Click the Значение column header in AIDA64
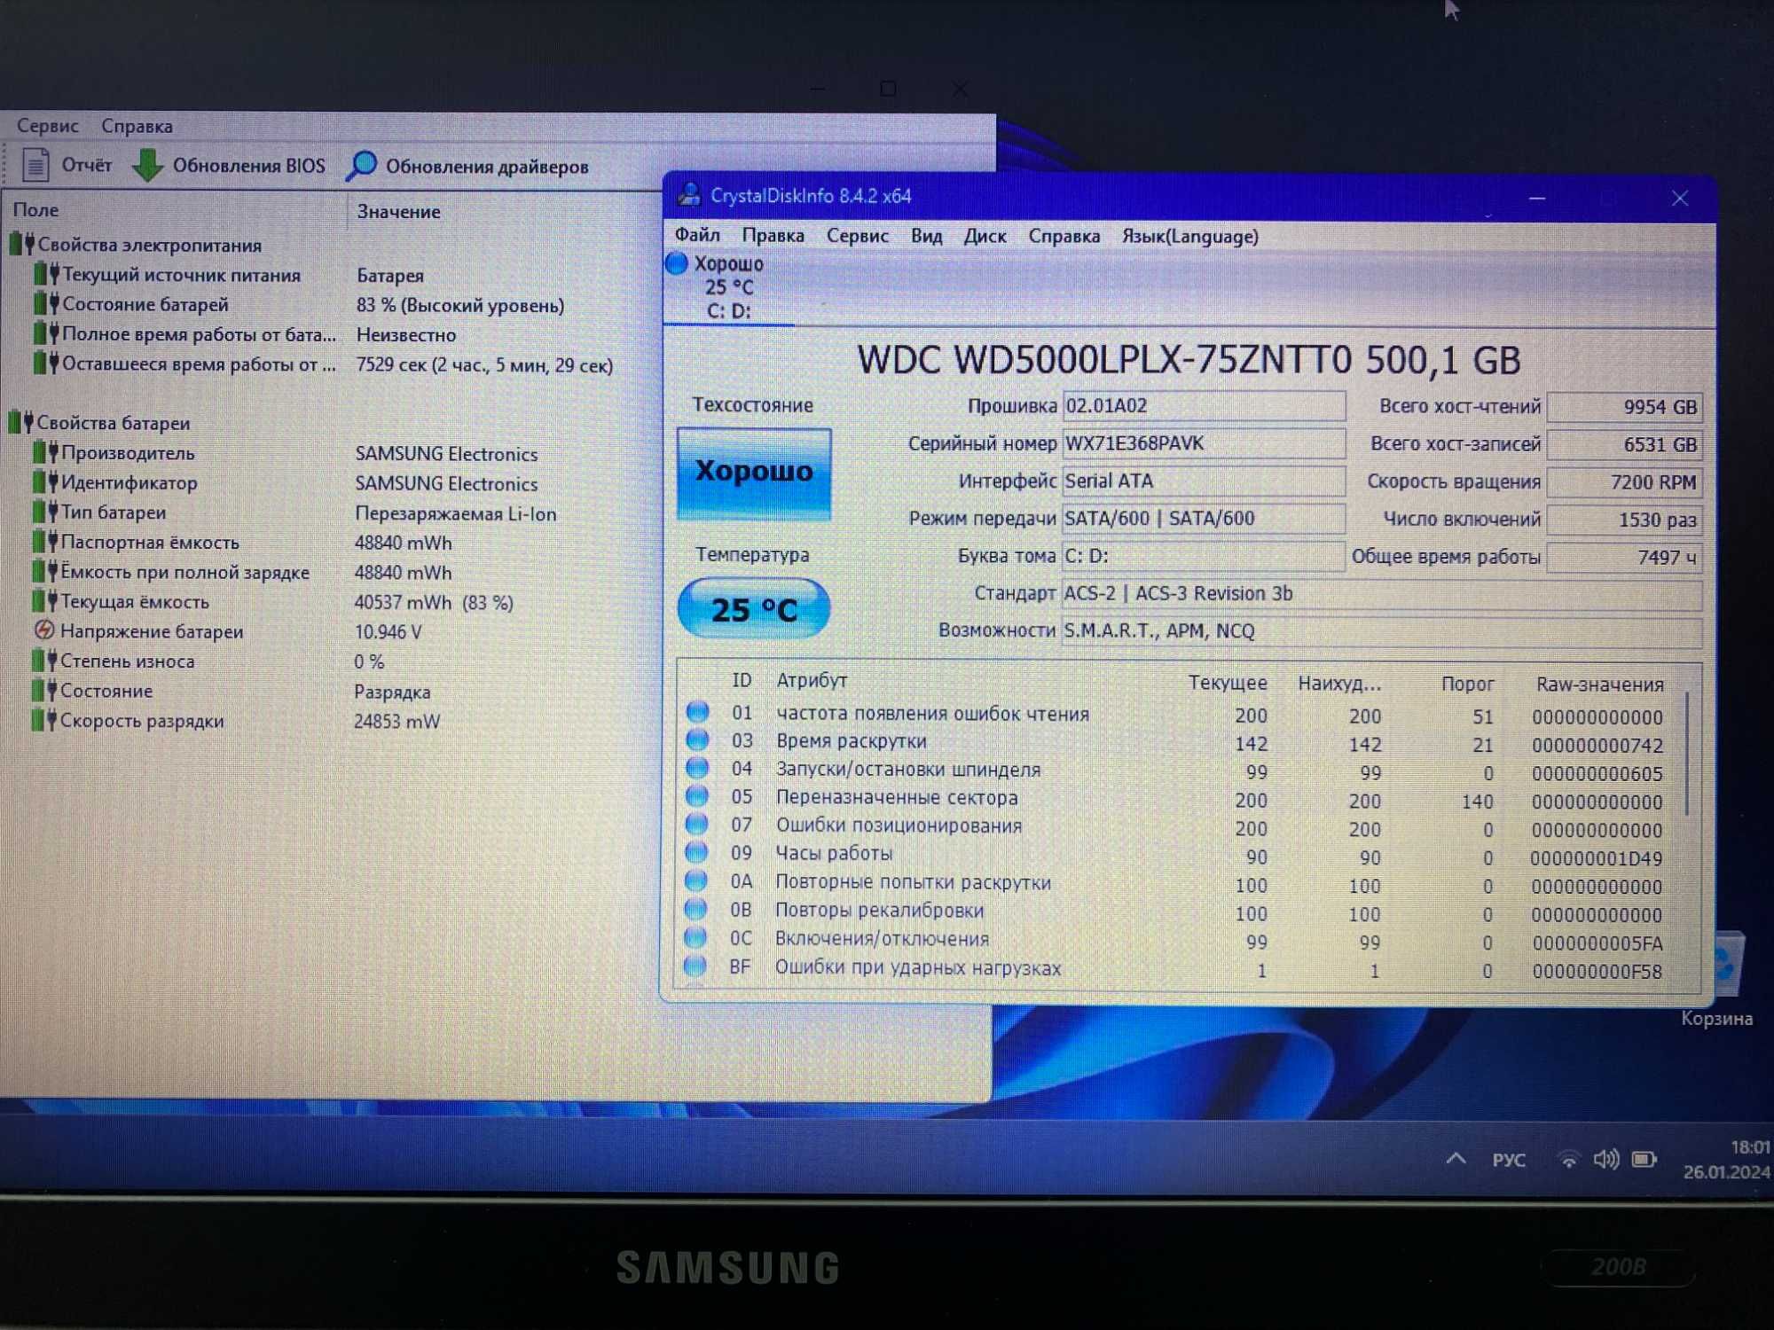 coord(398,212)
